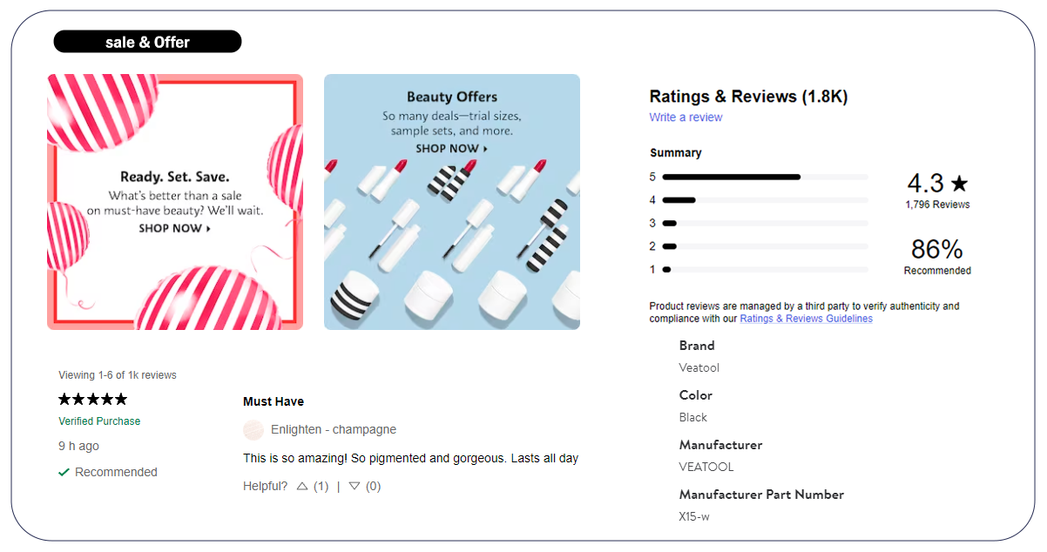Viewport: 1047px width, 552px height.
Task: Filter reviews by 4 star rating bar
Action: (x=765, y=200)
